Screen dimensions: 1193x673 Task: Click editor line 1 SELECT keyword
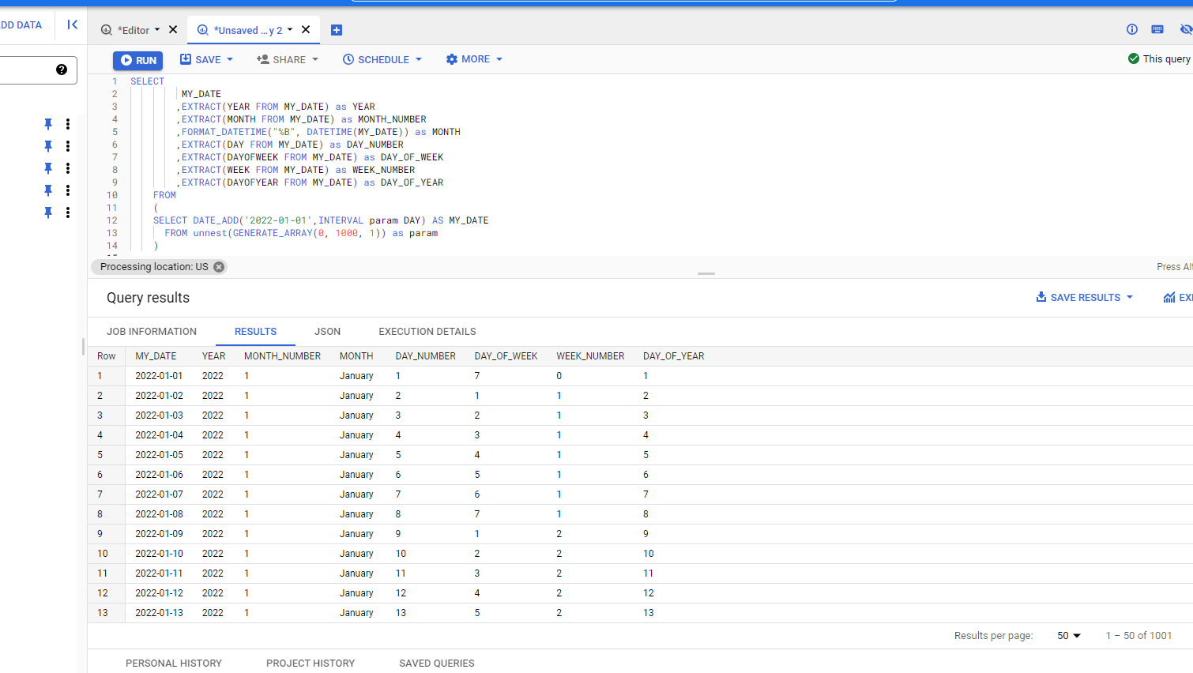click(147, 81)
